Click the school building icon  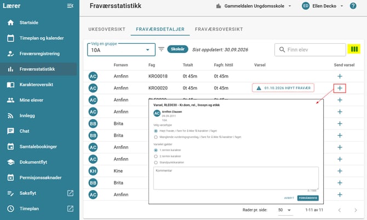pyautogui.click(x=219, y=6)
